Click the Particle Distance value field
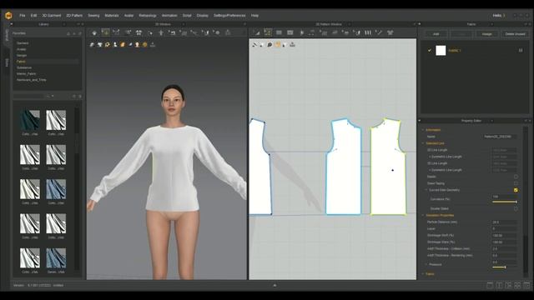The height and width of the screenshot is (300, 534). pos(504,222)
